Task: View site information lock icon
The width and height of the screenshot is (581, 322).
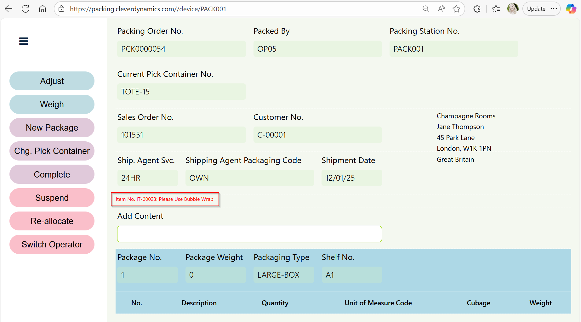Action: pos(62,9)
